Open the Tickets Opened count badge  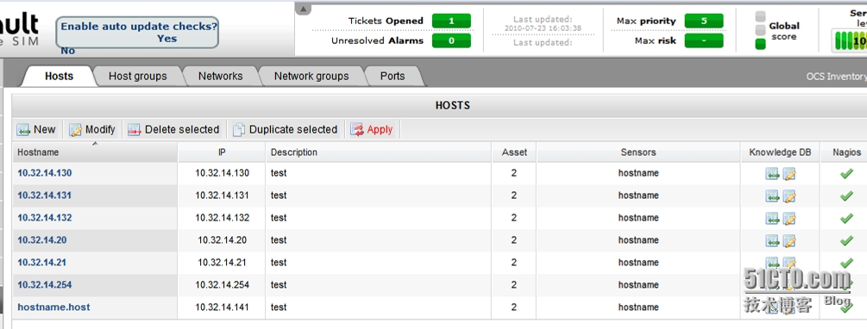tap(451, 21)
